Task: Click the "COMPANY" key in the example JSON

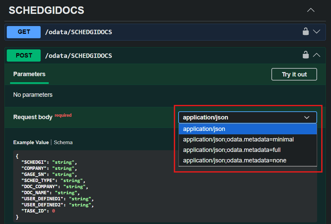Action: pyautogui.click(x=34, y=168)
